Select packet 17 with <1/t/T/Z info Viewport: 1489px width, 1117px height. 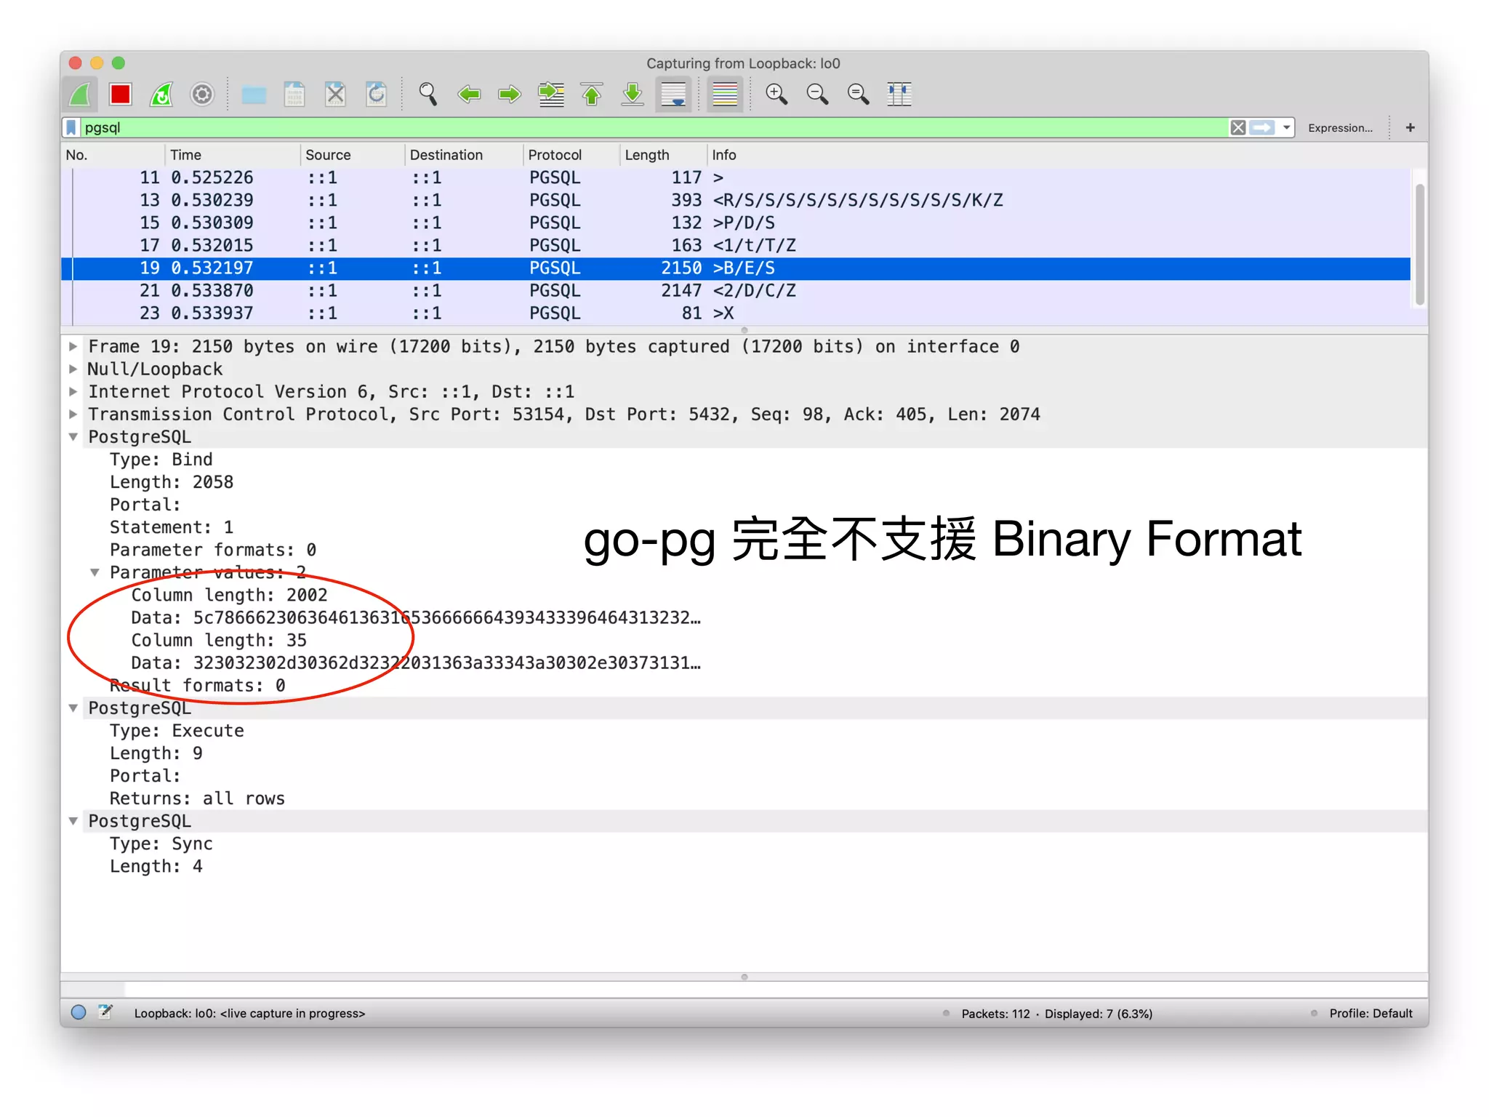click(x=736, y=246)
